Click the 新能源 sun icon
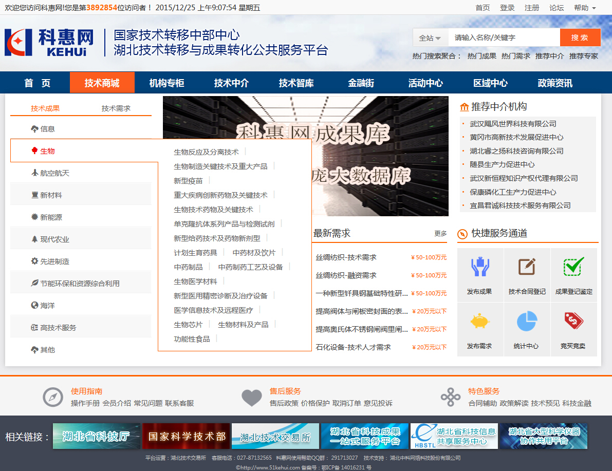Image resolution: width=612 pixels, height=471 pixels. 35,217
